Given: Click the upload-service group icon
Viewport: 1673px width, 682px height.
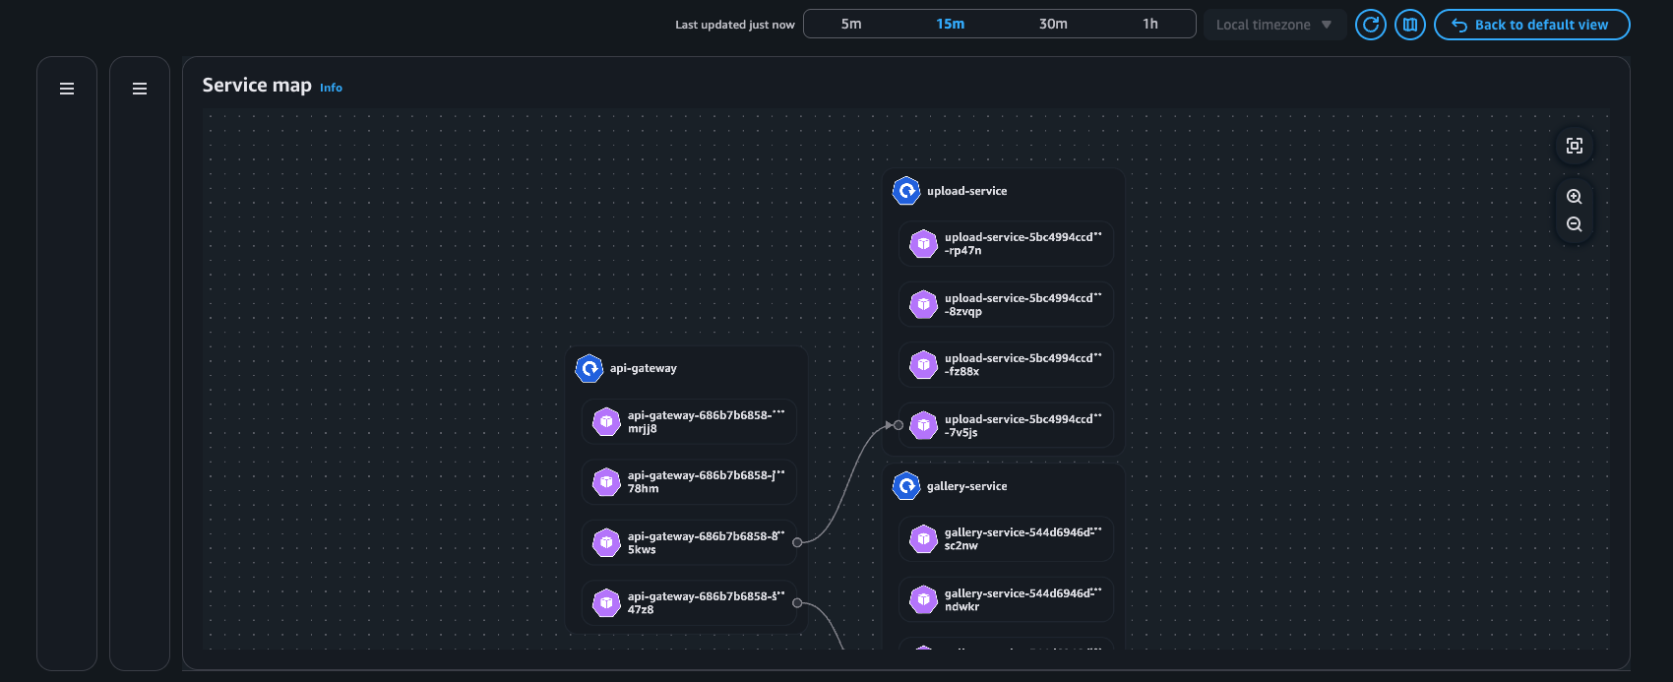Looking at the screenshot, I should pyautogui.click(x=906, y=191).
